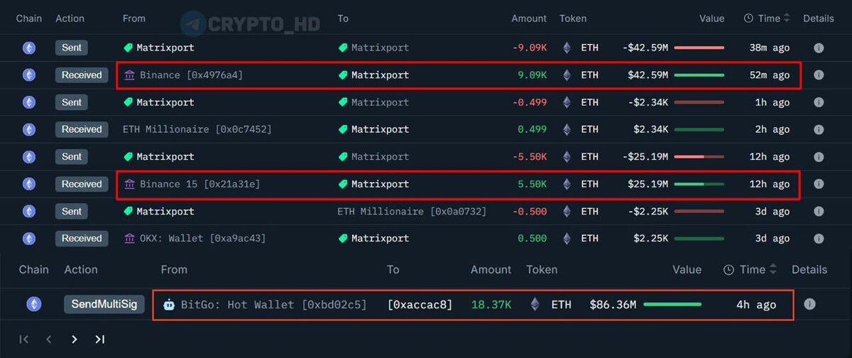
Task: Click value bar on $25.19M received row
Action: pos(699,184)
